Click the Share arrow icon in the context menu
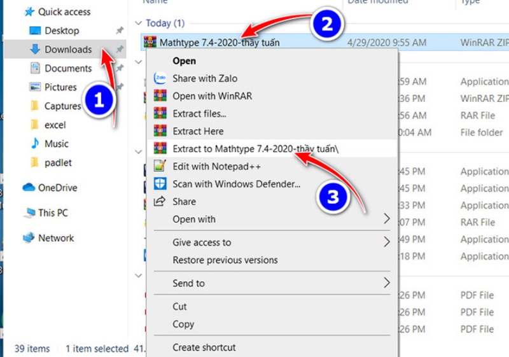The image size is (509, 357). point(160,202)
